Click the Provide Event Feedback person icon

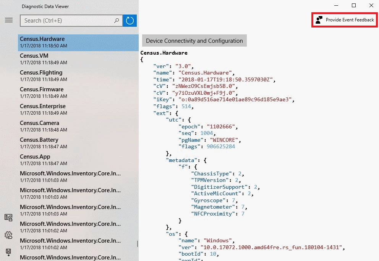pyautogui.click(x=319, y=20)
